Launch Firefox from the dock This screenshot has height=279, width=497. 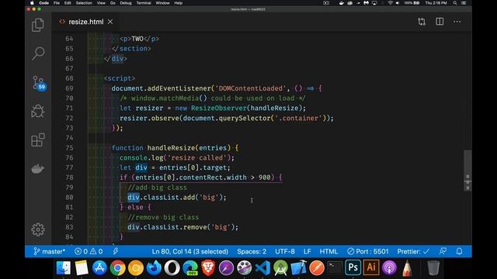[x=154, y=268]
